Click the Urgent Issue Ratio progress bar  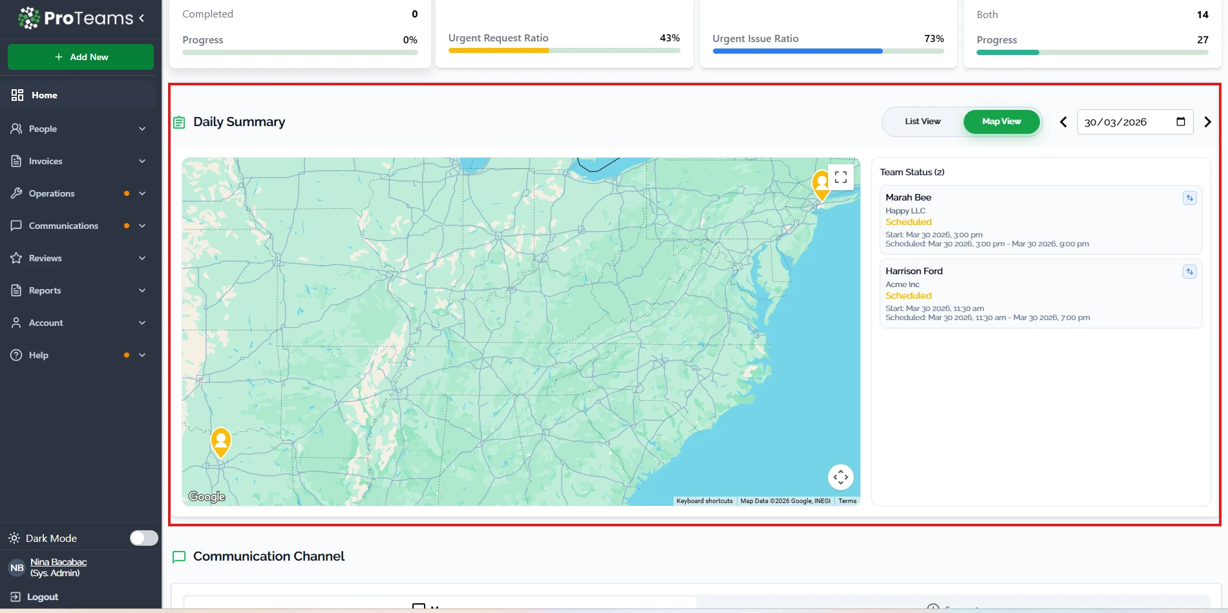pos(827,51)
